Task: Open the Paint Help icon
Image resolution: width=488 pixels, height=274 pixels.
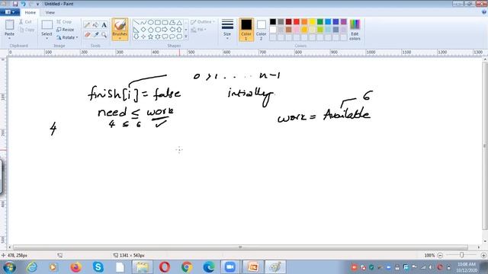Action: [483, 12]
